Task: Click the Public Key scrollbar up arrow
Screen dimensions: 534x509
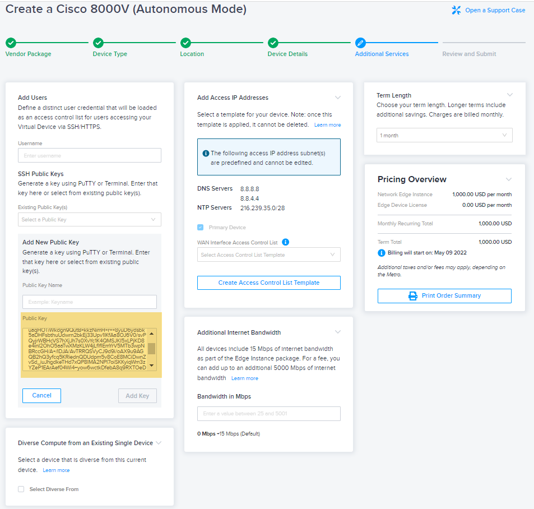Action: tap(152, 333)
